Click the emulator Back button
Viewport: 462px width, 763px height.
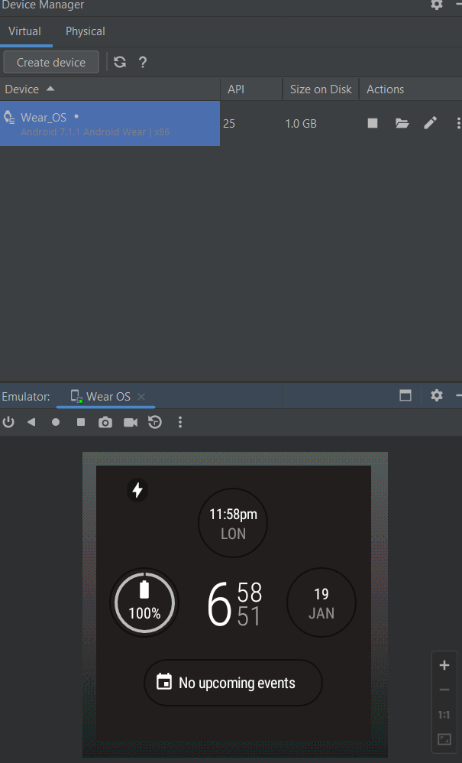point(31,422)
